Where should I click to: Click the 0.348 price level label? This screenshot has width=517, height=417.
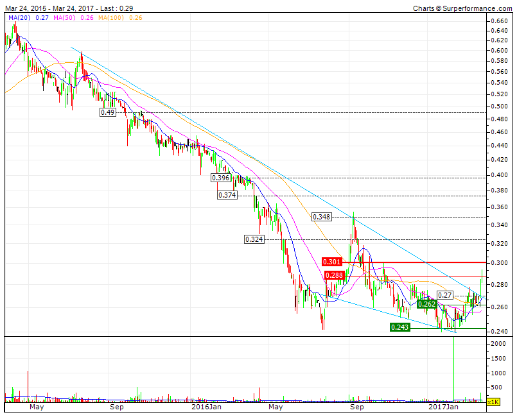pos(322,217)
